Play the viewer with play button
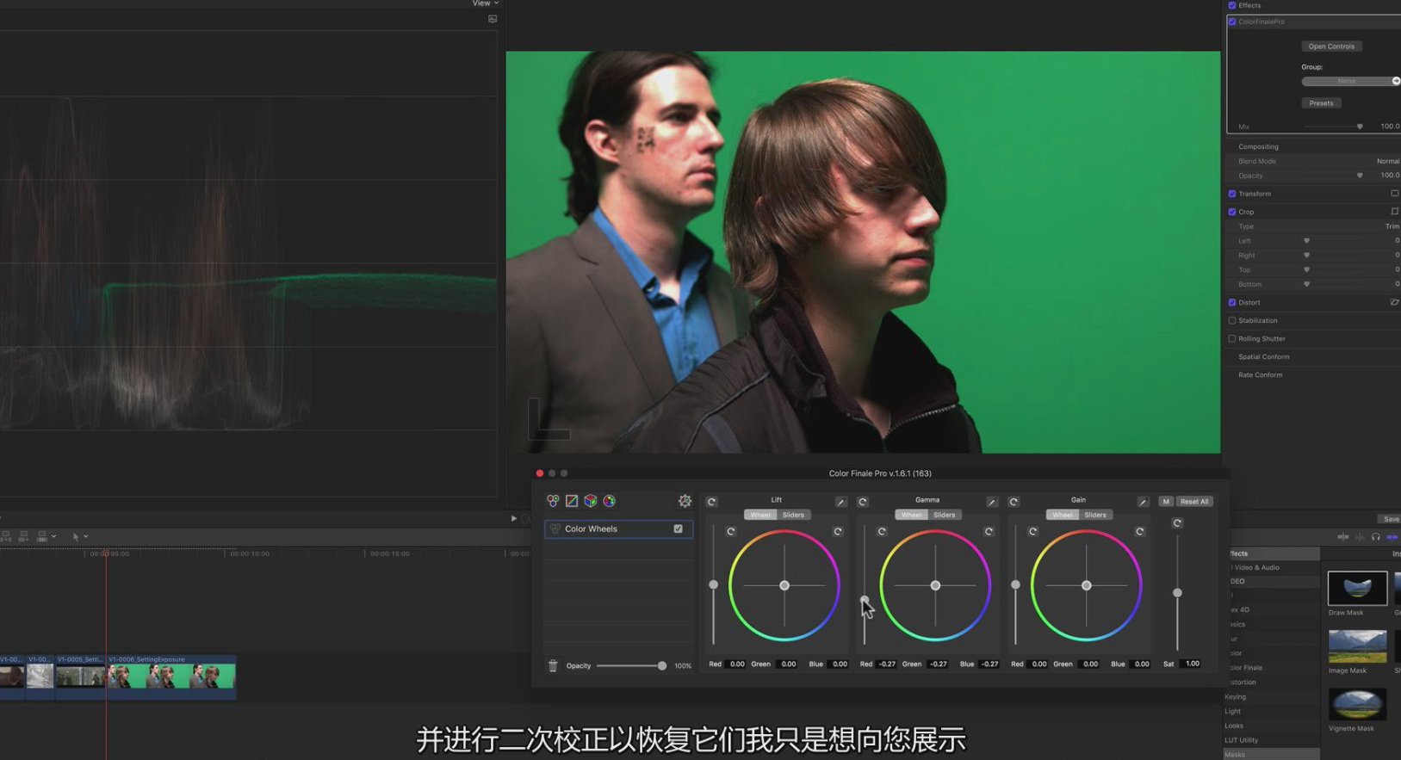This screenshot has width=1401, height=760. [x=514, y=519]
